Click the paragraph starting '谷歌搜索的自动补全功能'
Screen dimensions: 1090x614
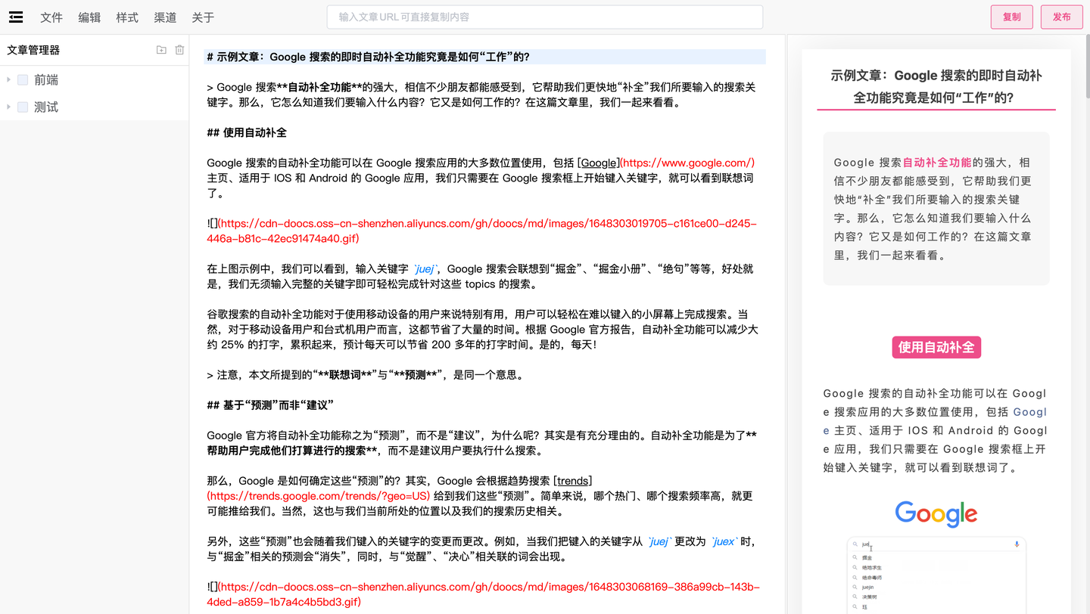(482, 329)
